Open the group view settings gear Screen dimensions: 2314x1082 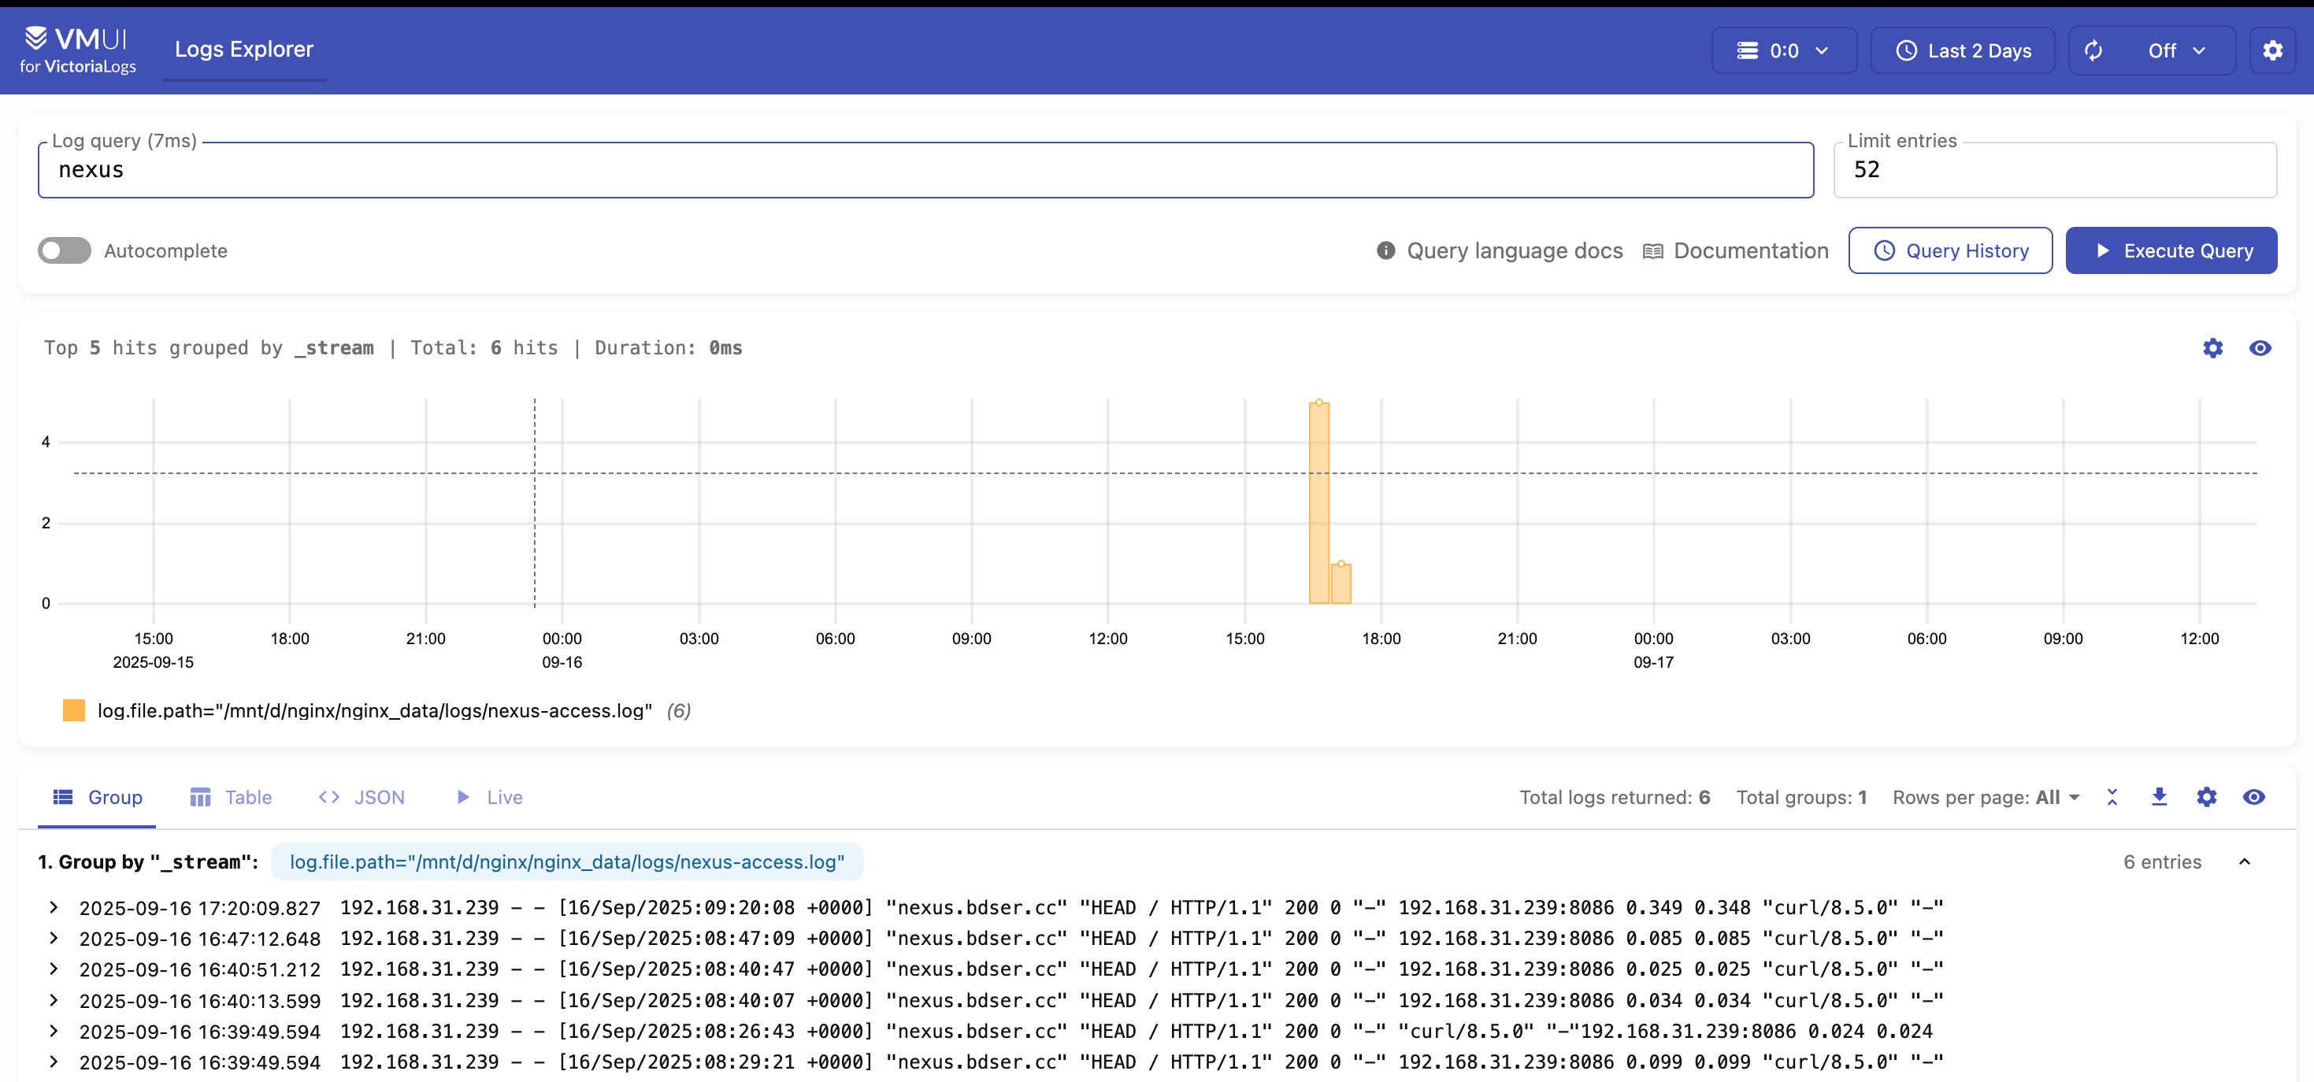[x=2206, y=796]
